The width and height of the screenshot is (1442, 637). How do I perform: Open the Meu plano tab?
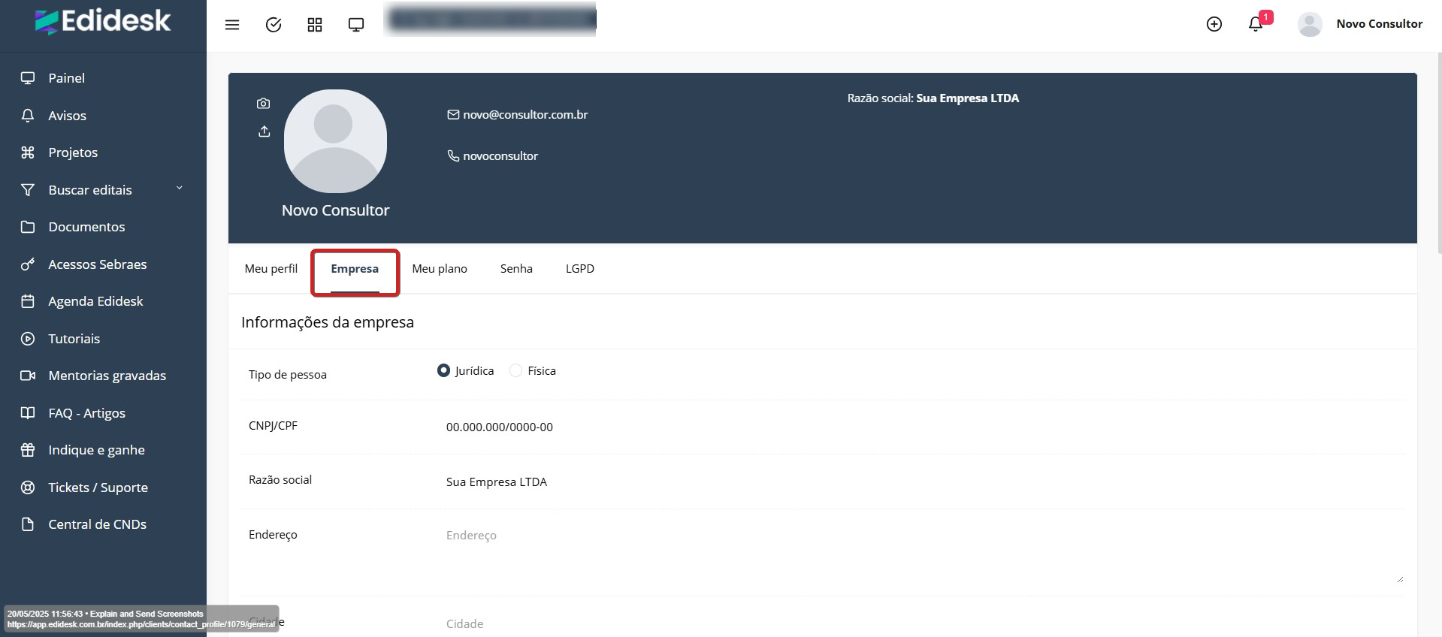[x=440, y=269]
